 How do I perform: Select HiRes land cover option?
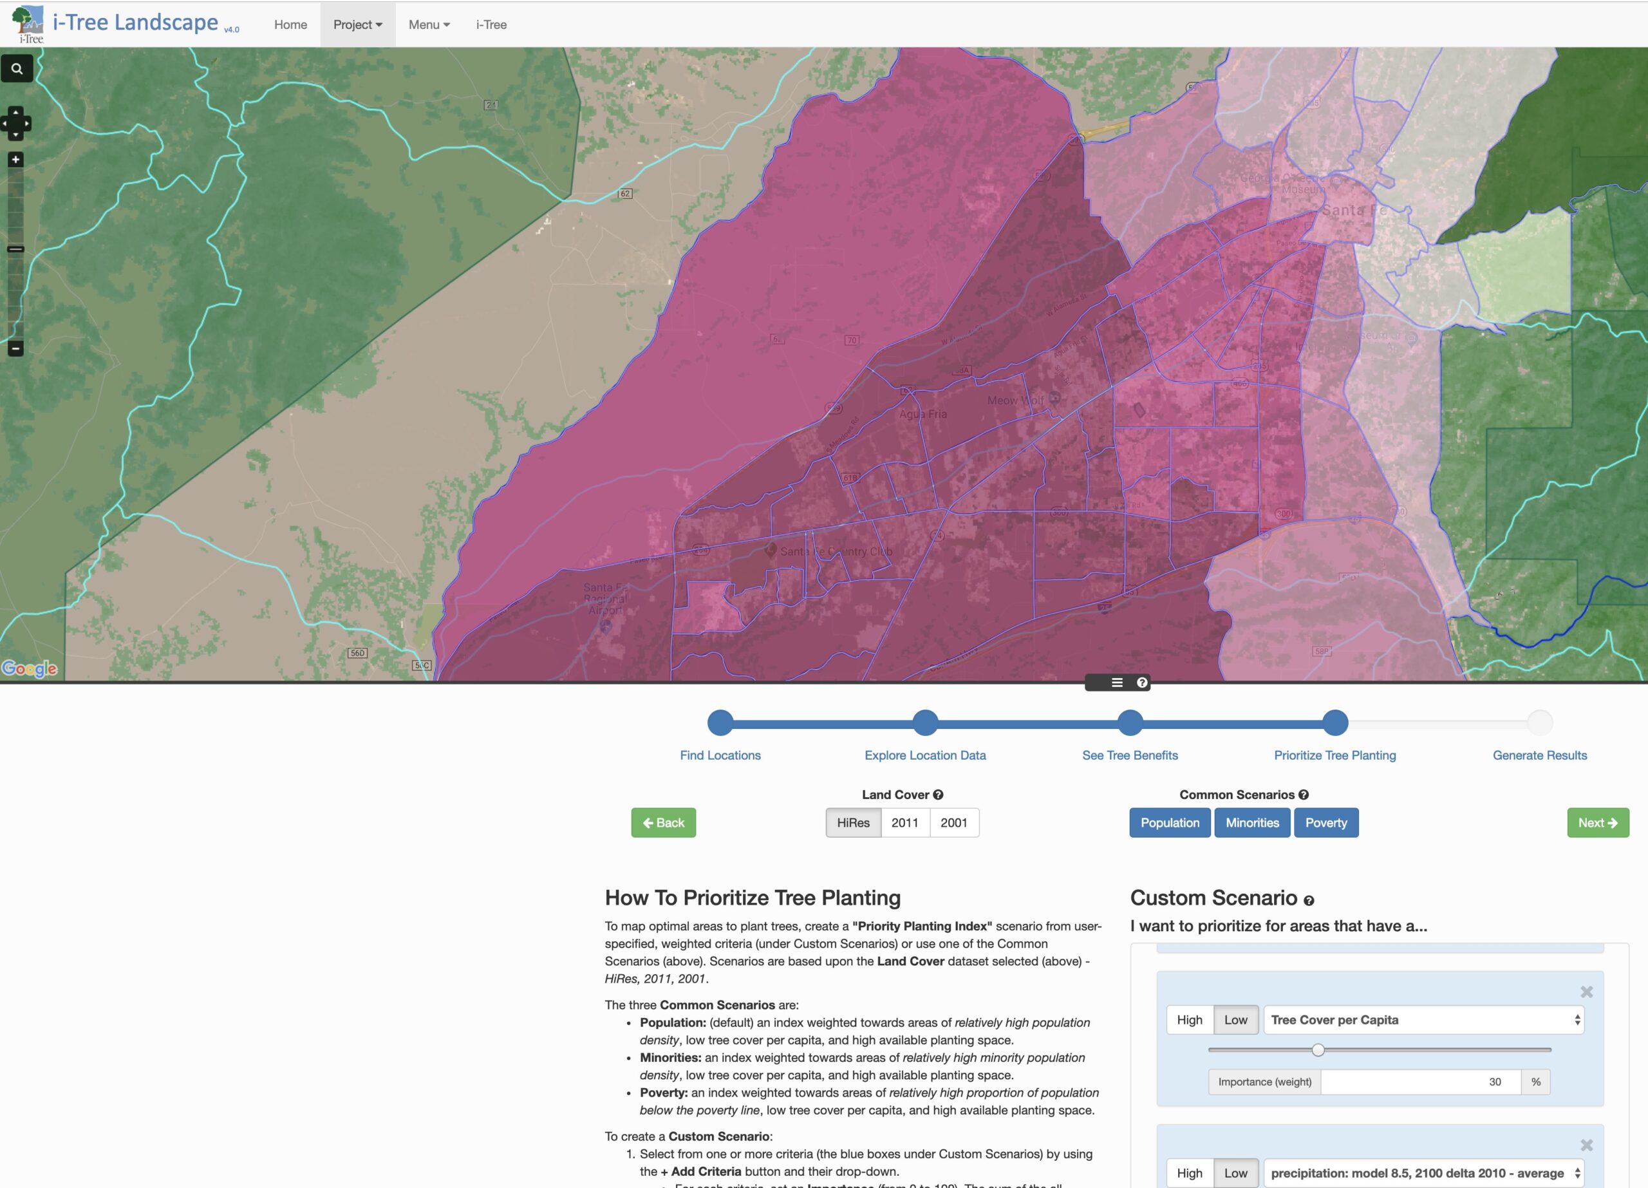pyautogui.click(x=853, y=822)
